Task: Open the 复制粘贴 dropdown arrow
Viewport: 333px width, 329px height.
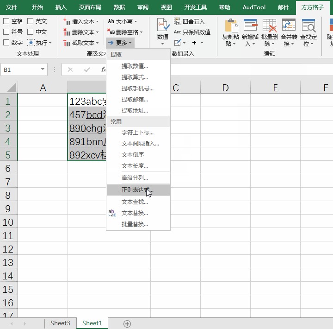Action: tap(234, 44)
